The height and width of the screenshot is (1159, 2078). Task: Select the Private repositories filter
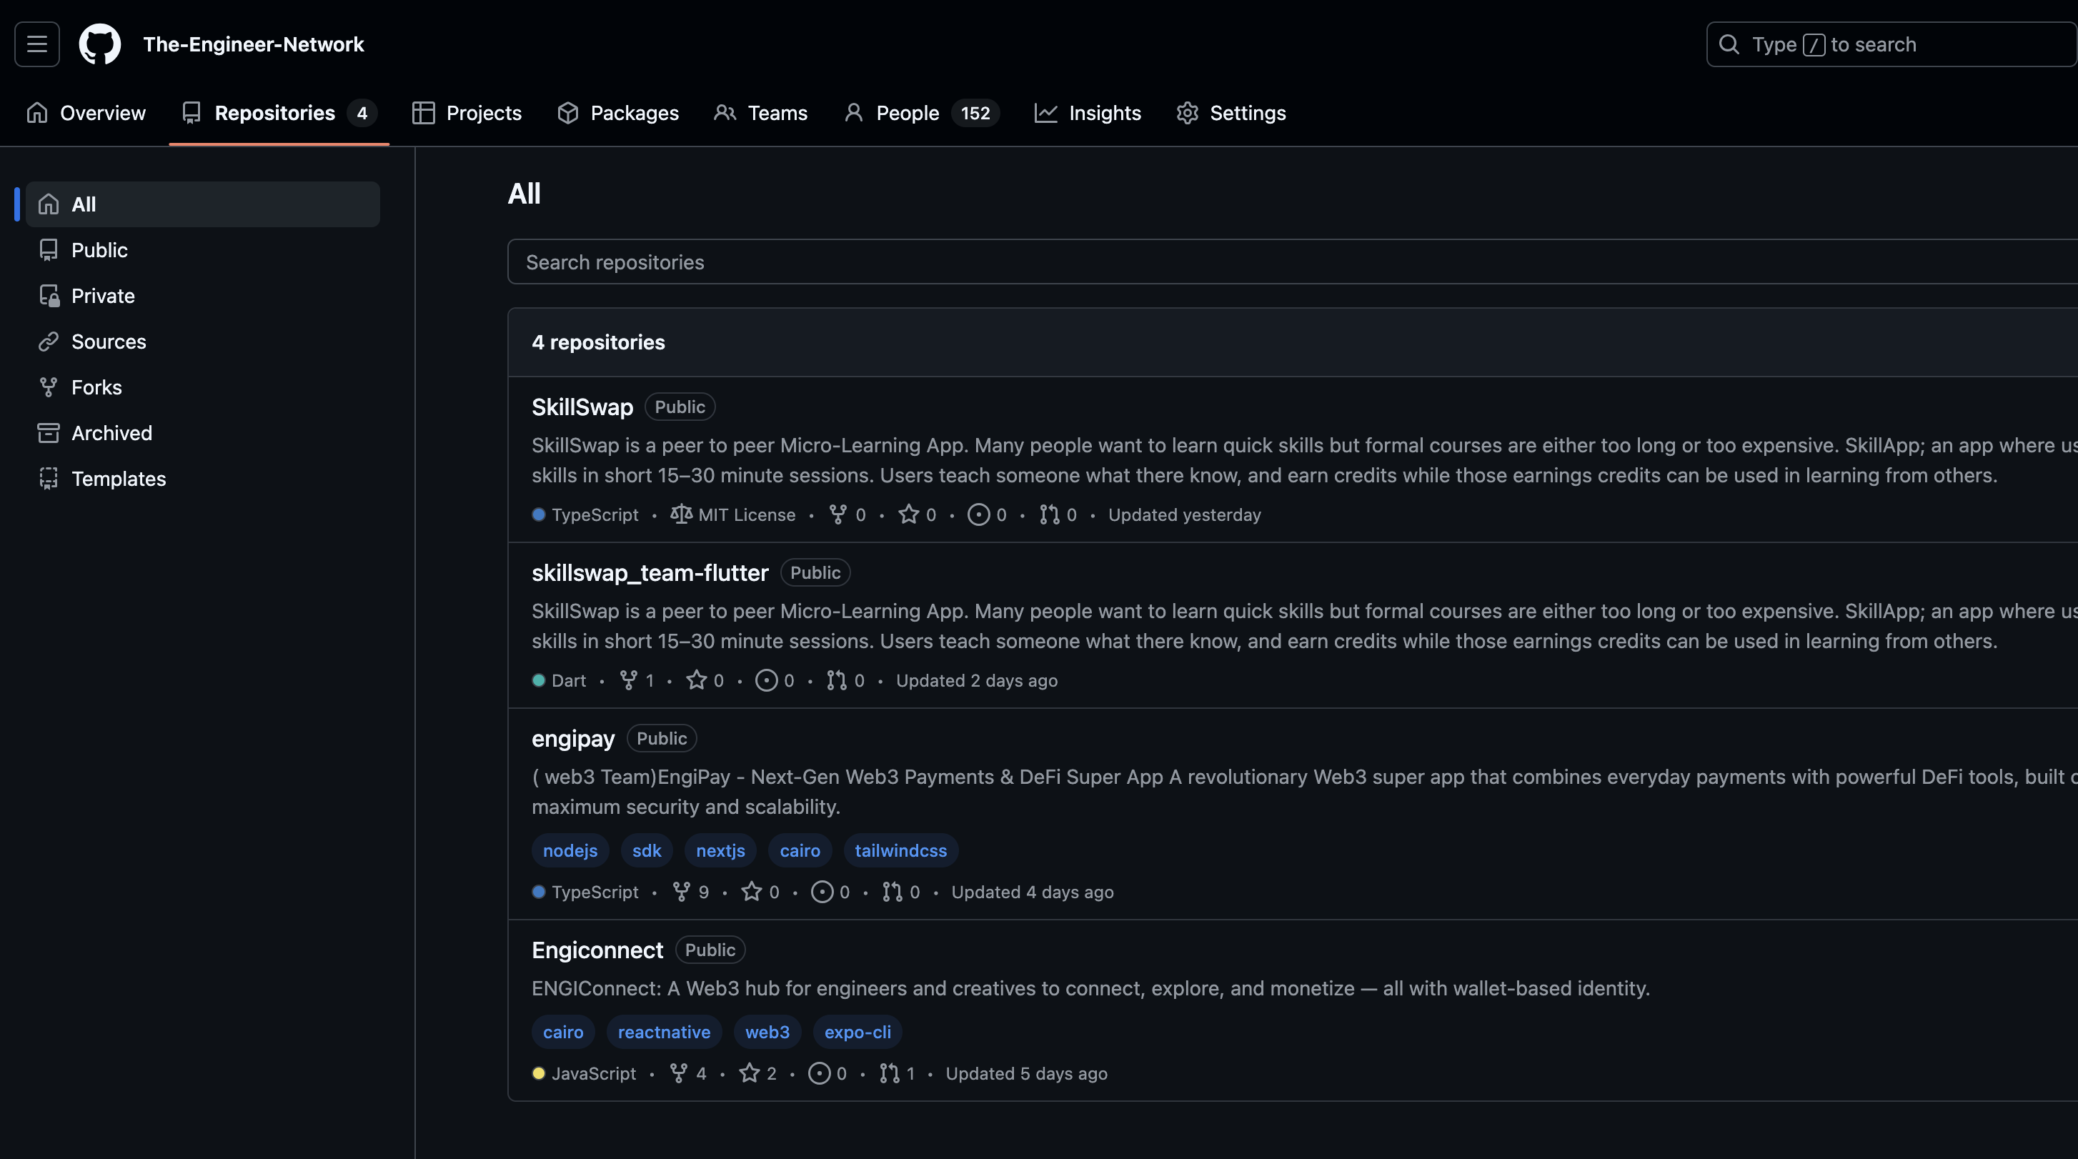102,296
